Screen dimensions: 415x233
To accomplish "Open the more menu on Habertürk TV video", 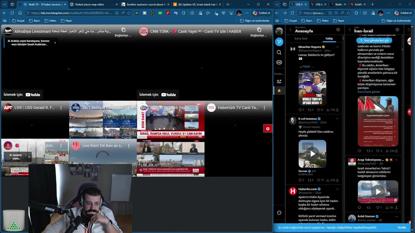I will click(x=264, y=108).
